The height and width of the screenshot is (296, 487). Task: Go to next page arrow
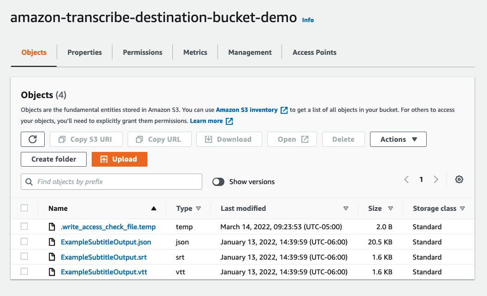436,180
